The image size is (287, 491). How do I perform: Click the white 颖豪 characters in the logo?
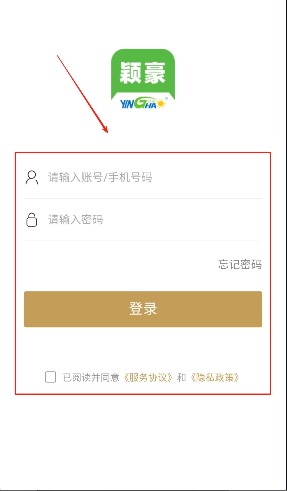coord(143,73)
